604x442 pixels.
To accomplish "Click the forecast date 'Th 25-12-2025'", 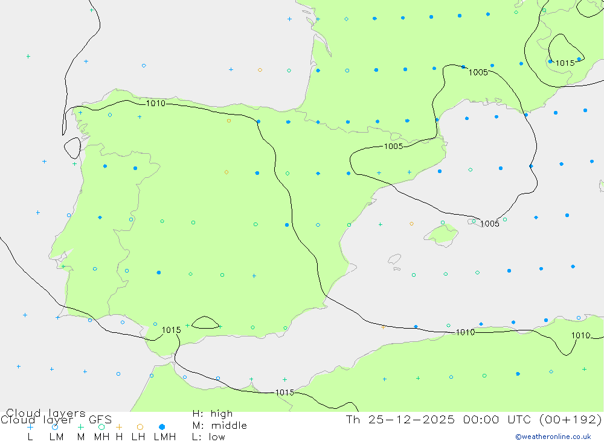I will point(400,419).
